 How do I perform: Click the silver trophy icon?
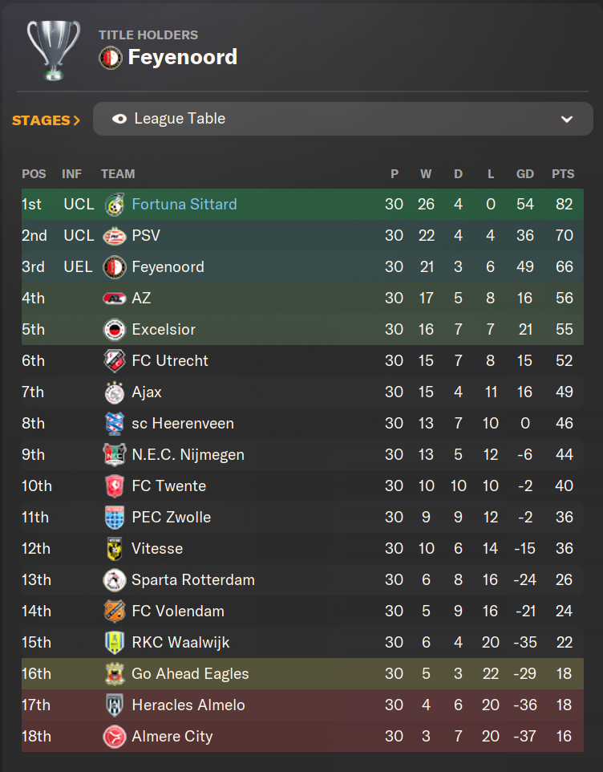pos(54,50)
